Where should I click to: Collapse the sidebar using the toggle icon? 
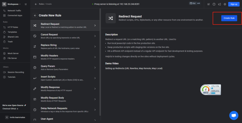pos(26,4)
